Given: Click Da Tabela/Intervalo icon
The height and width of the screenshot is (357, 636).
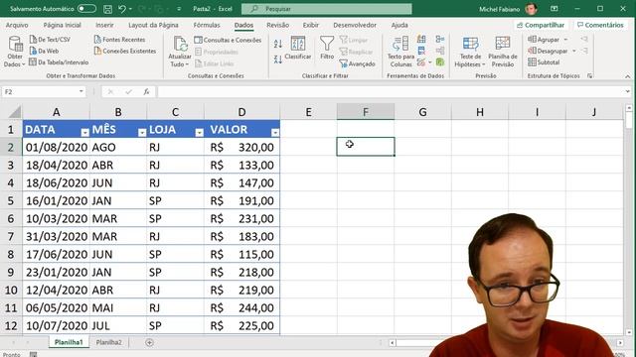Looking at the screenshot, I should [x=33, y=62].
